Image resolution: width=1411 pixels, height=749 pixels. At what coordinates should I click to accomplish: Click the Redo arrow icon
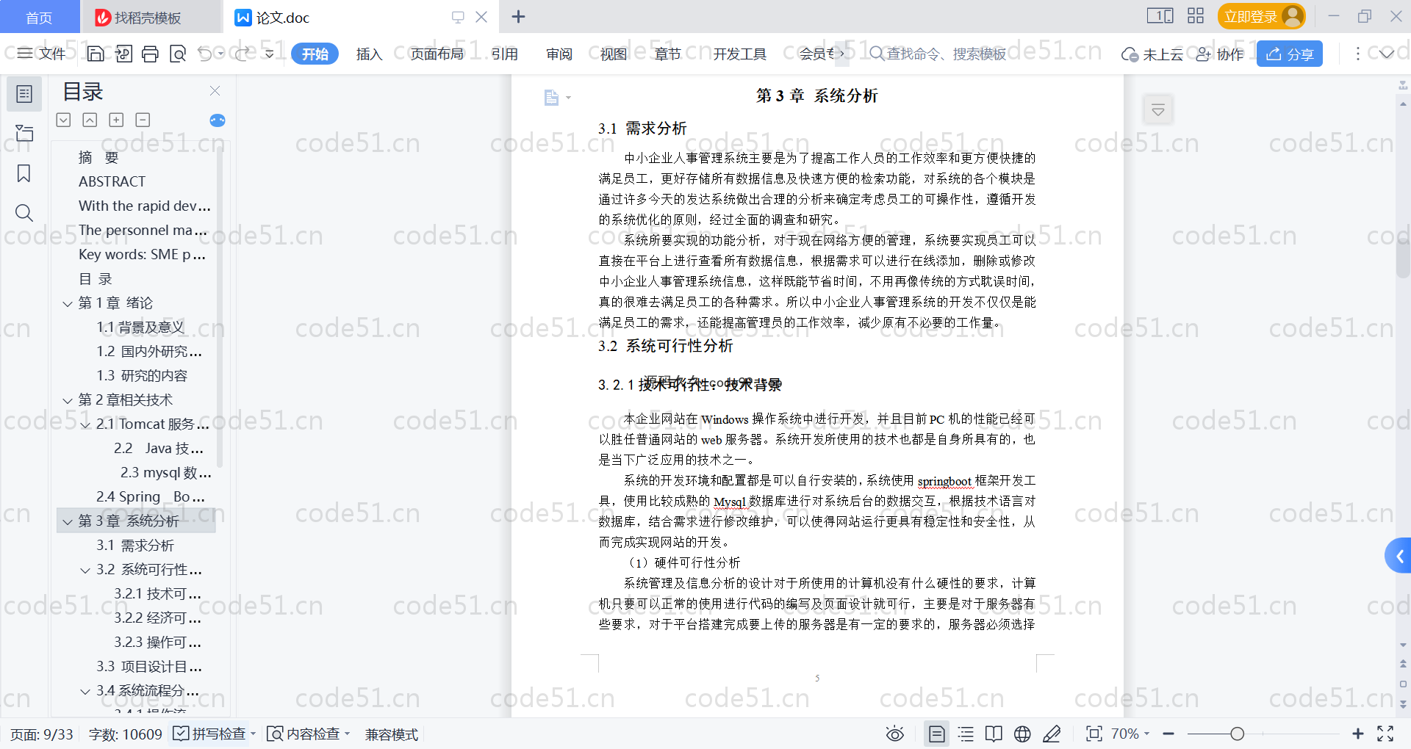243,54
